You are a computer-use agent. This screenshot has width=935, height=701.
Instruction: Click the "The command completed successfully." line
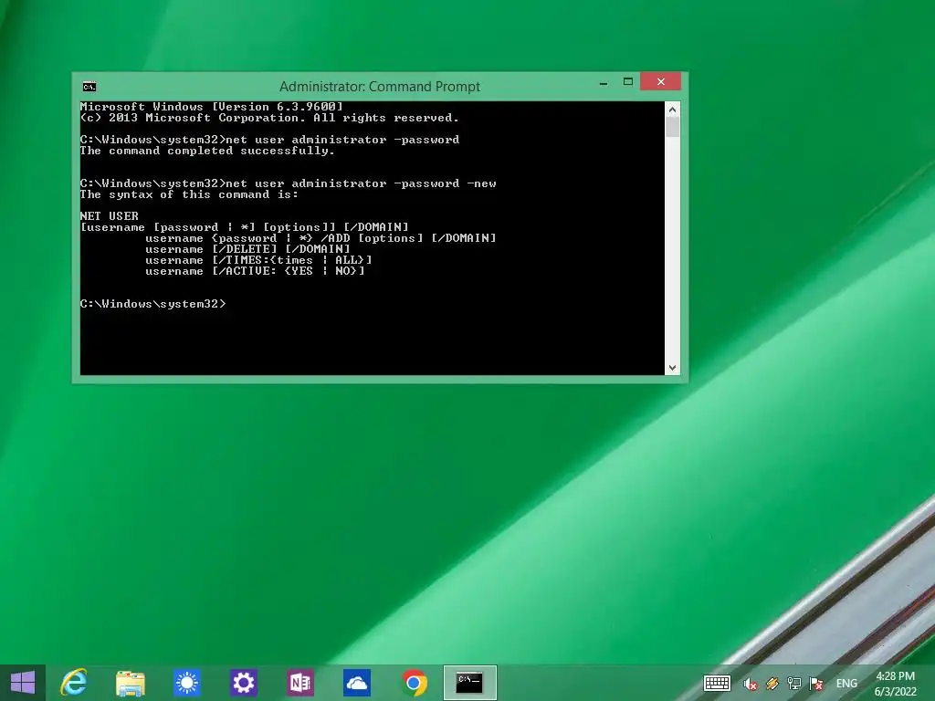207,151
